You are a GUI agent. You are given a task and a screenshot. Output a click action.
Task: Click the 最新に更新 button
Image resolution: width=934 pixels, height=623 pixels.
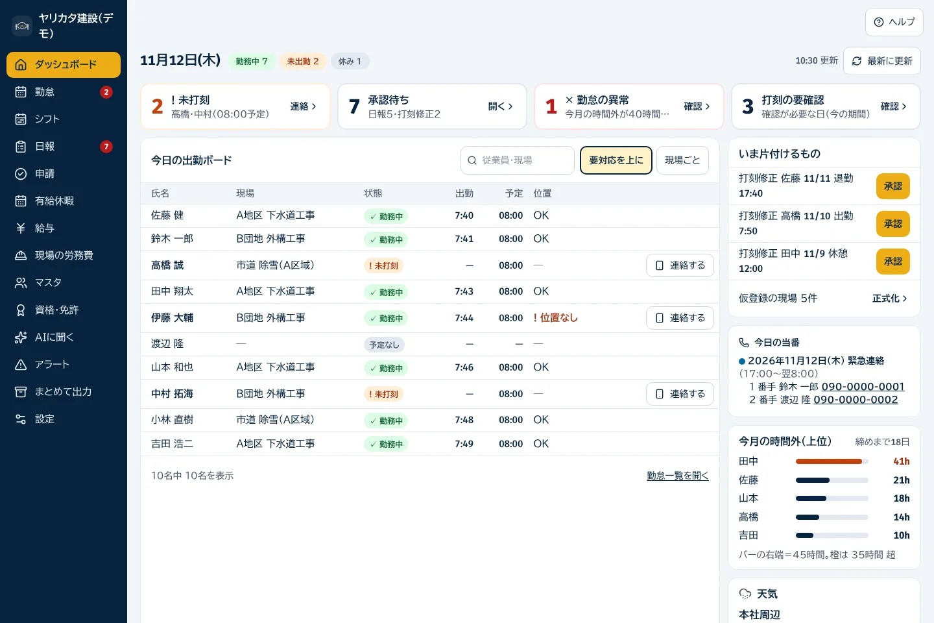[x=882, y=61]
